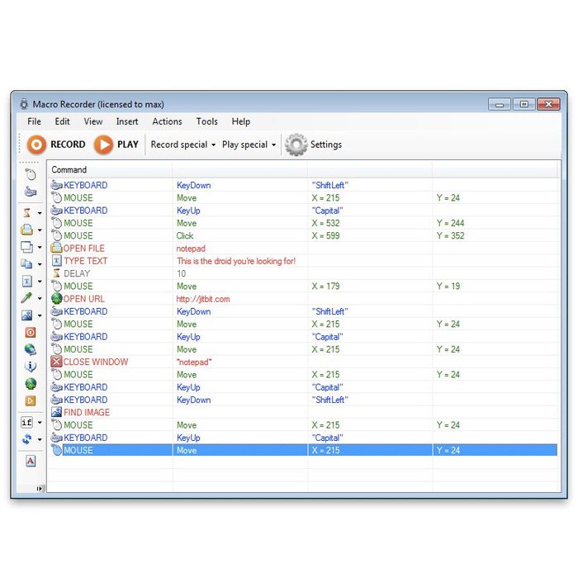Select the TYPE TEXT droid sentence cell
This screenshot has height=578, width=578.
236,261
